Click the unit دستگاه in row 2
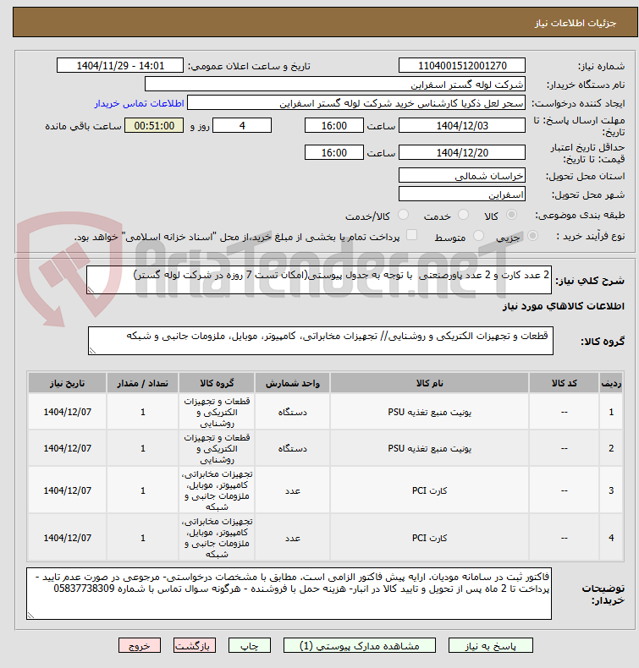Screen dimensions: 639x668 tap(293, 448)
